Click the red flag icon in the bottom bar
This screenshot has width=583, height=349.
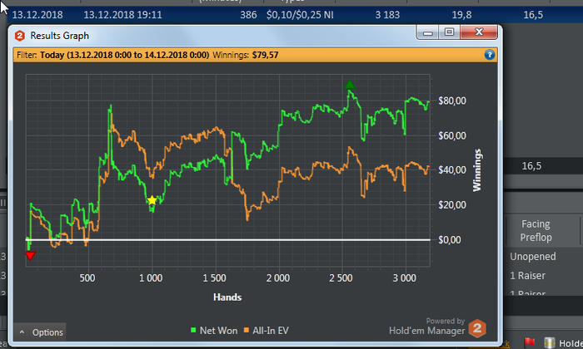530,342
